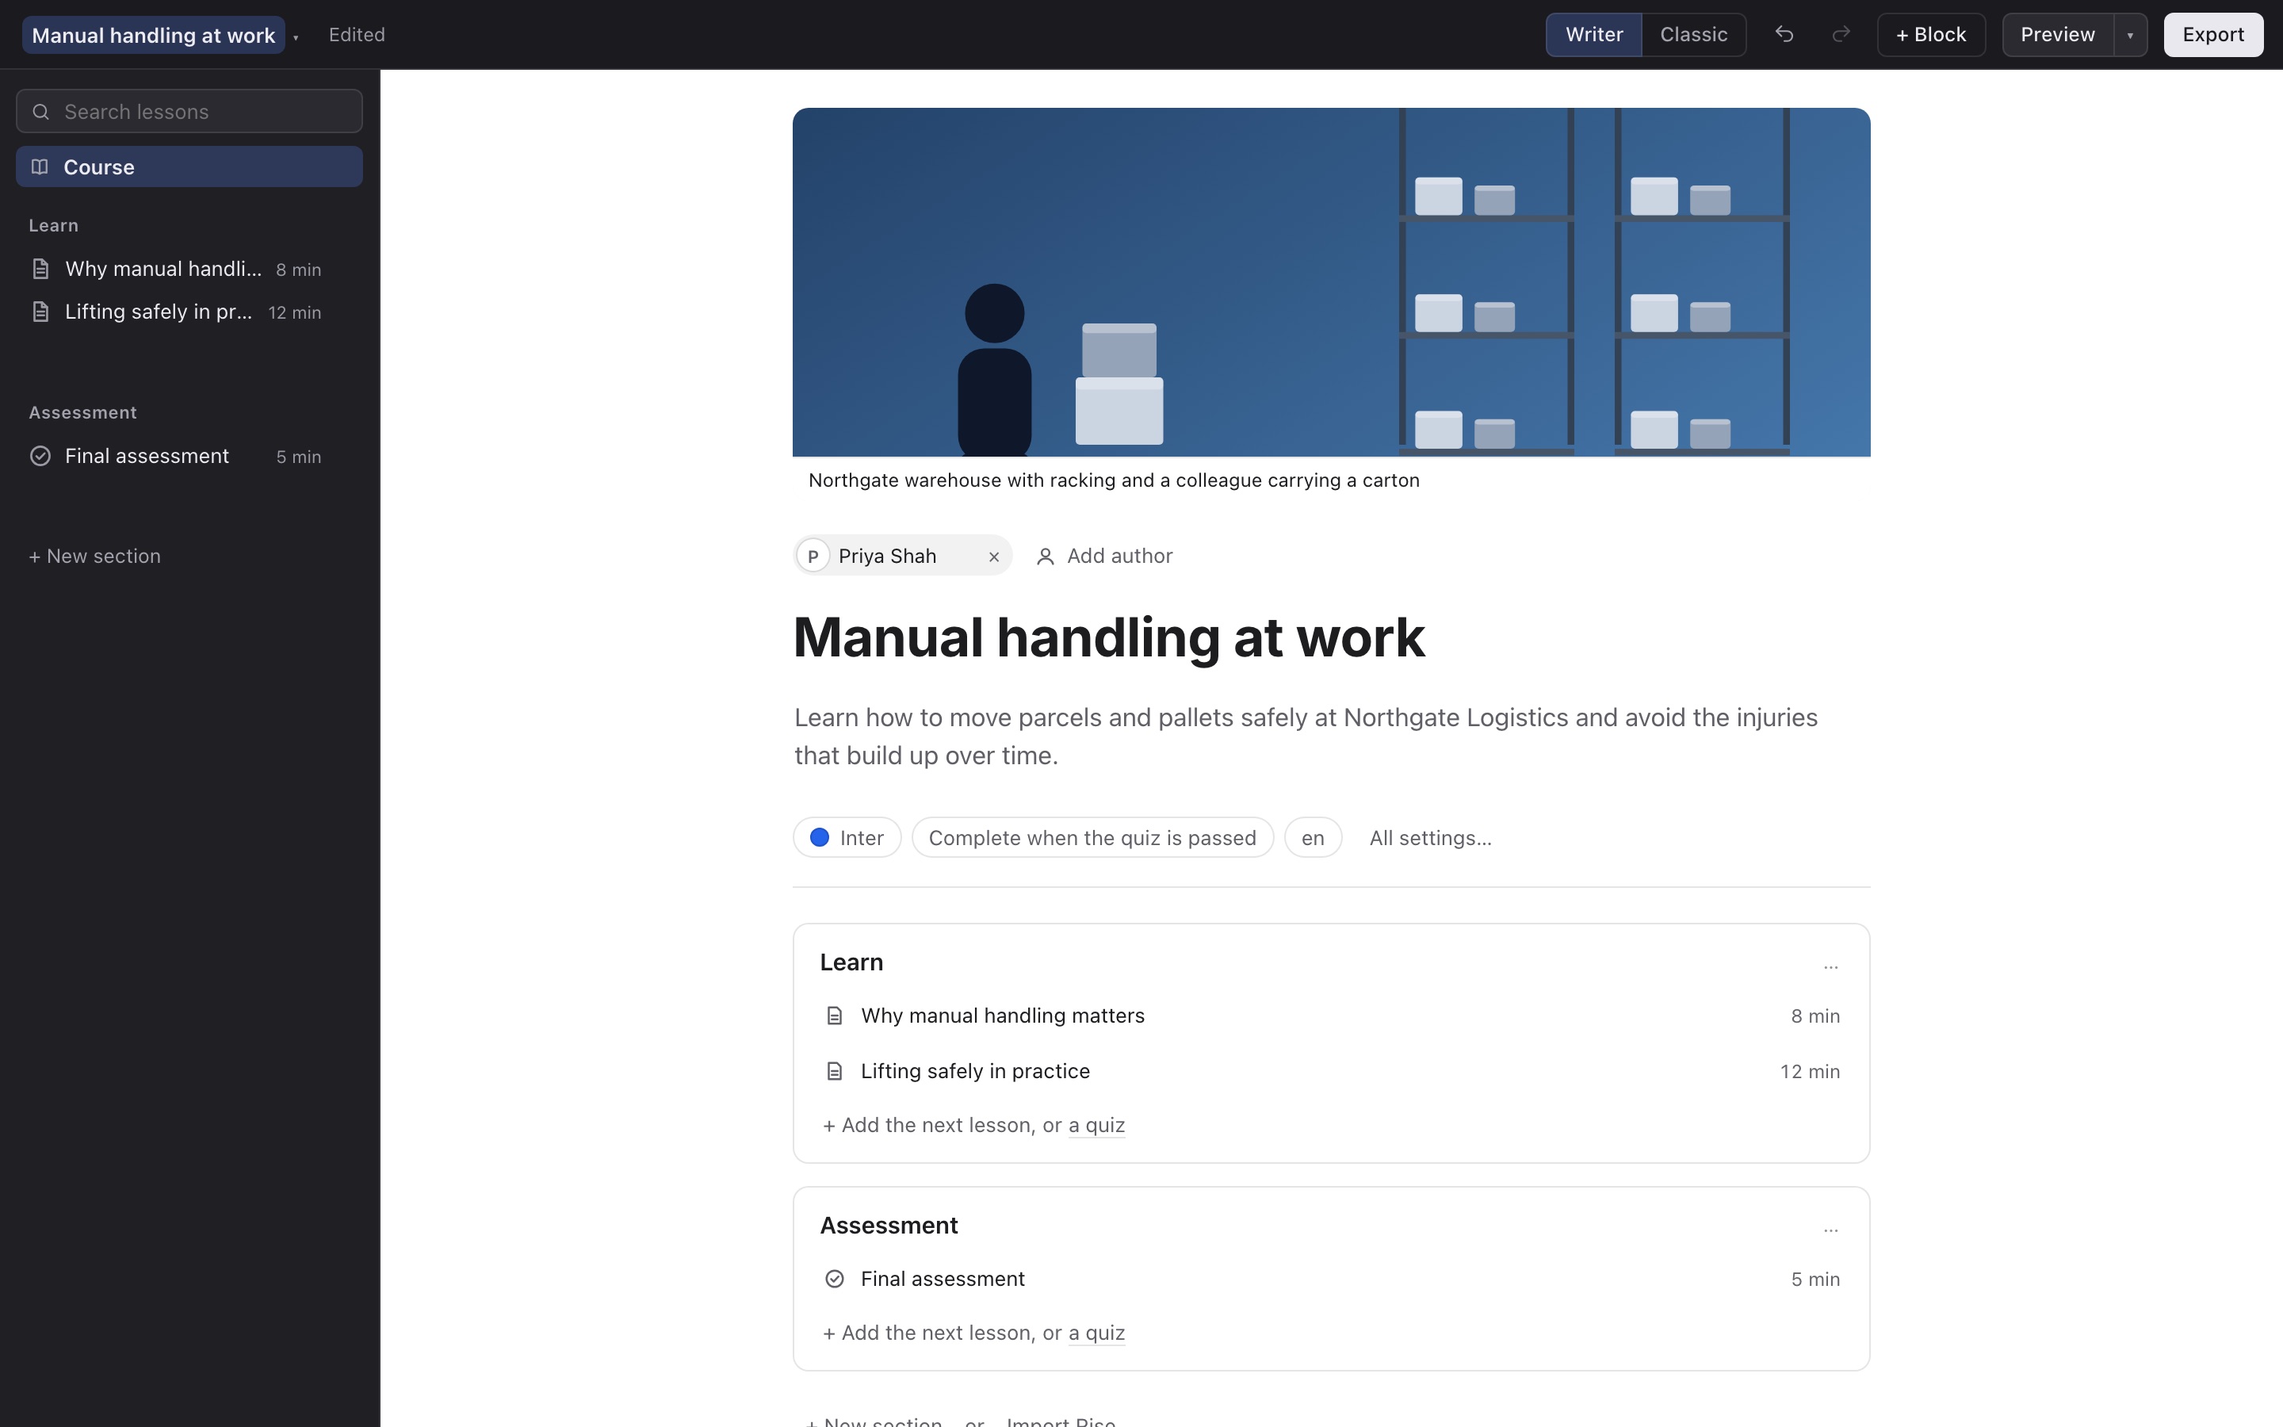Remove Priya Shah author with x icon

coord(993,557)
